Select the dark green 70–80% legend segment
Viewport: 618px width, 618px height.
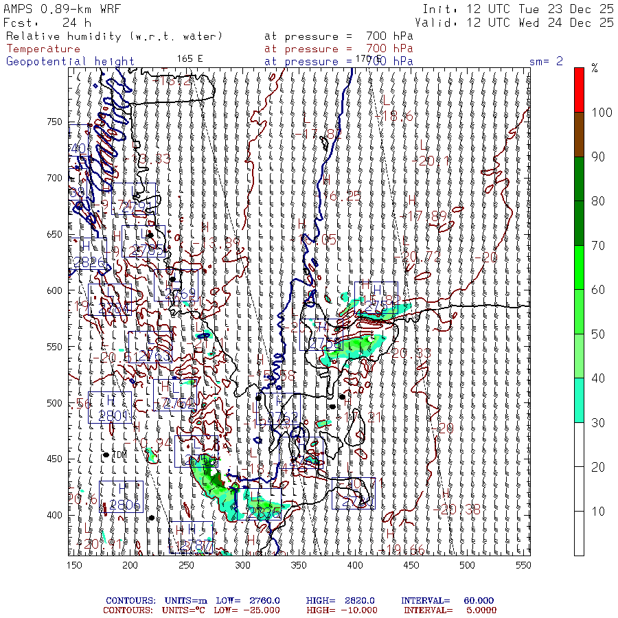(x=579, y=223)
